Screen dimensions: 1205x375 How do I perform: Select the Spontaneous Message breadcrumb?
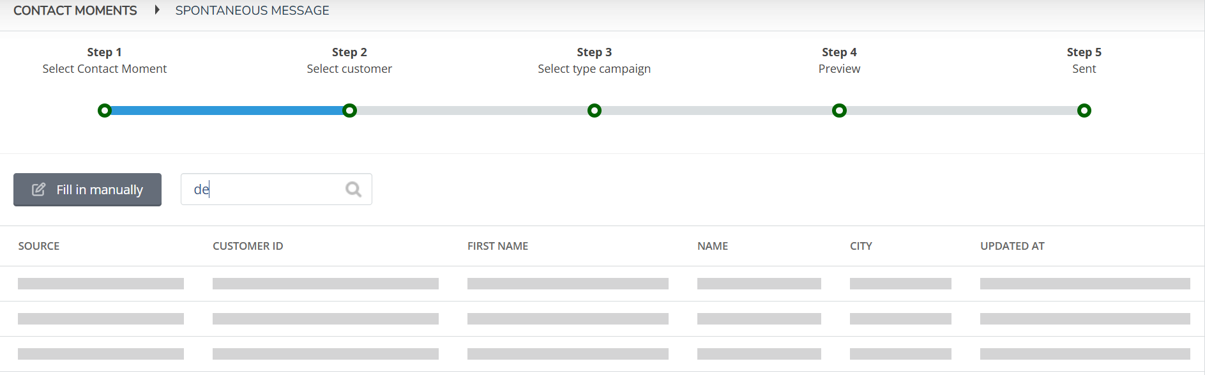[x=252, y=10]
